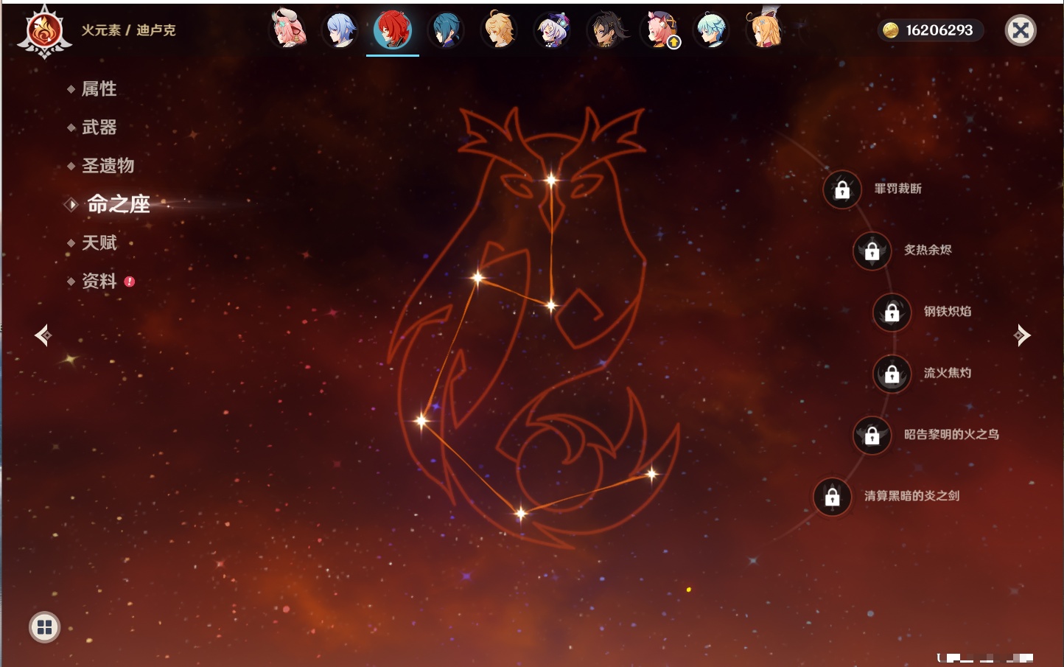Screen dimensions: 1064x667
Task: Switch to the blond-haired character avatar
Action: pyautogui.click(x=499, y=30)
